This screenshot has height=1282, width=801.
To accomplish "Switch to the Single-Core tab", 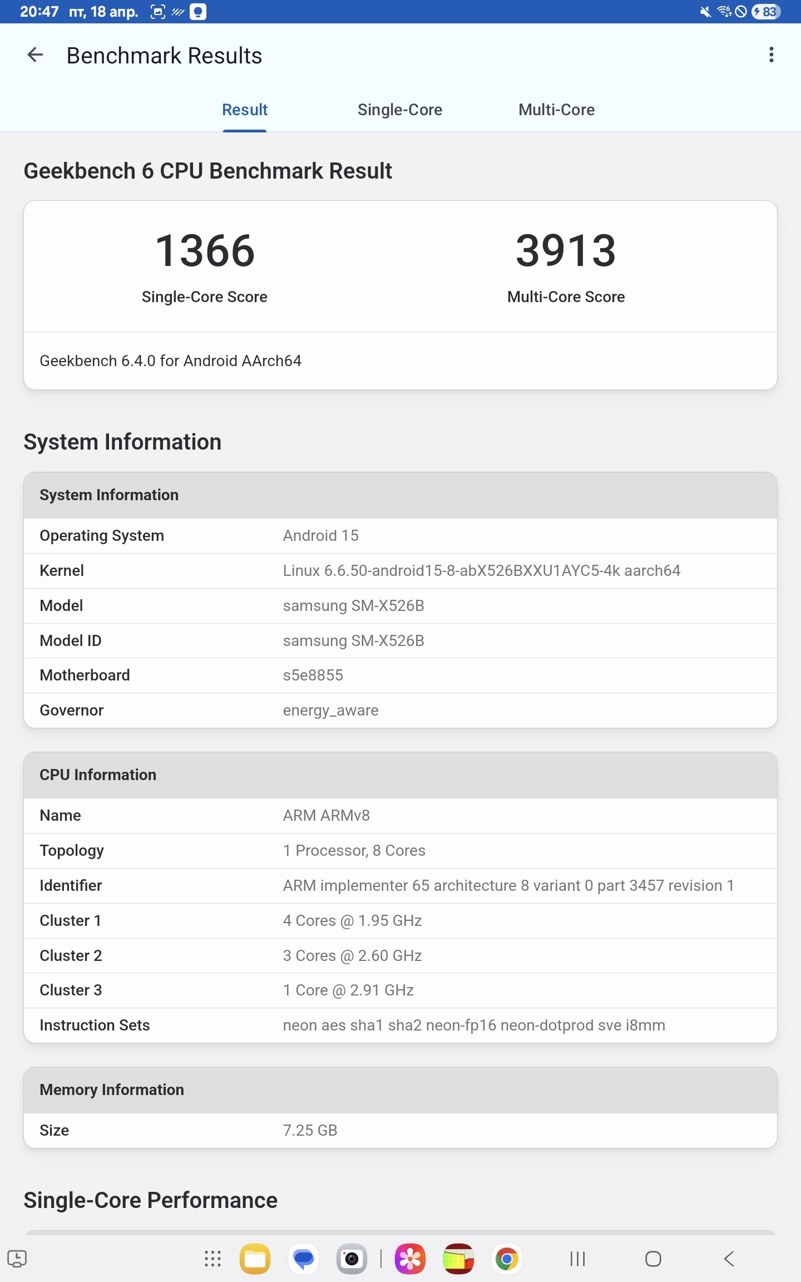I will tap(400, 110).
